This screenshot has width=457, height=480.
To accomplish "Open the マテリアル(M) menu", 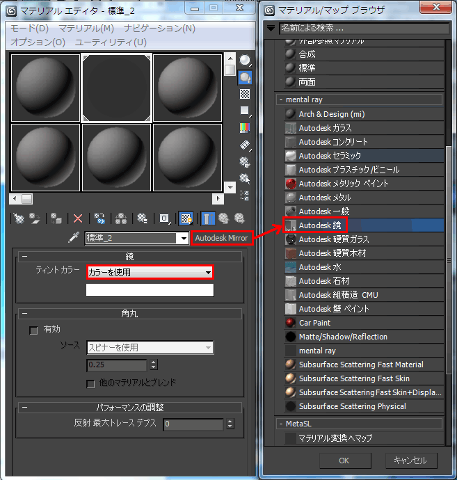I will tap(86, 29).
